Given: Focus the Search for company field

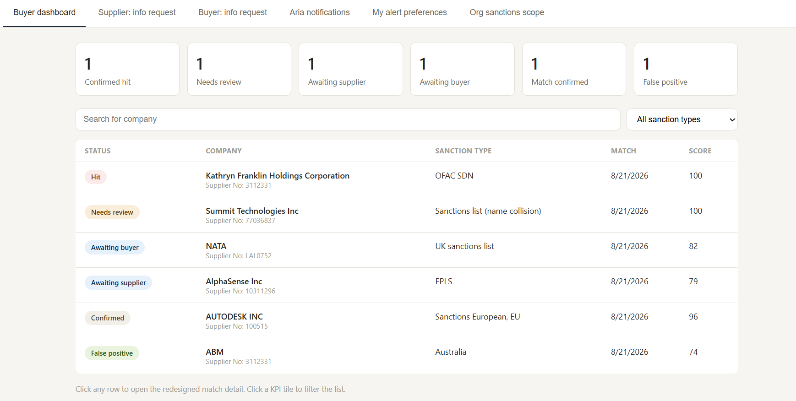Looking at the screenshot, I should [x=348, y=119].
